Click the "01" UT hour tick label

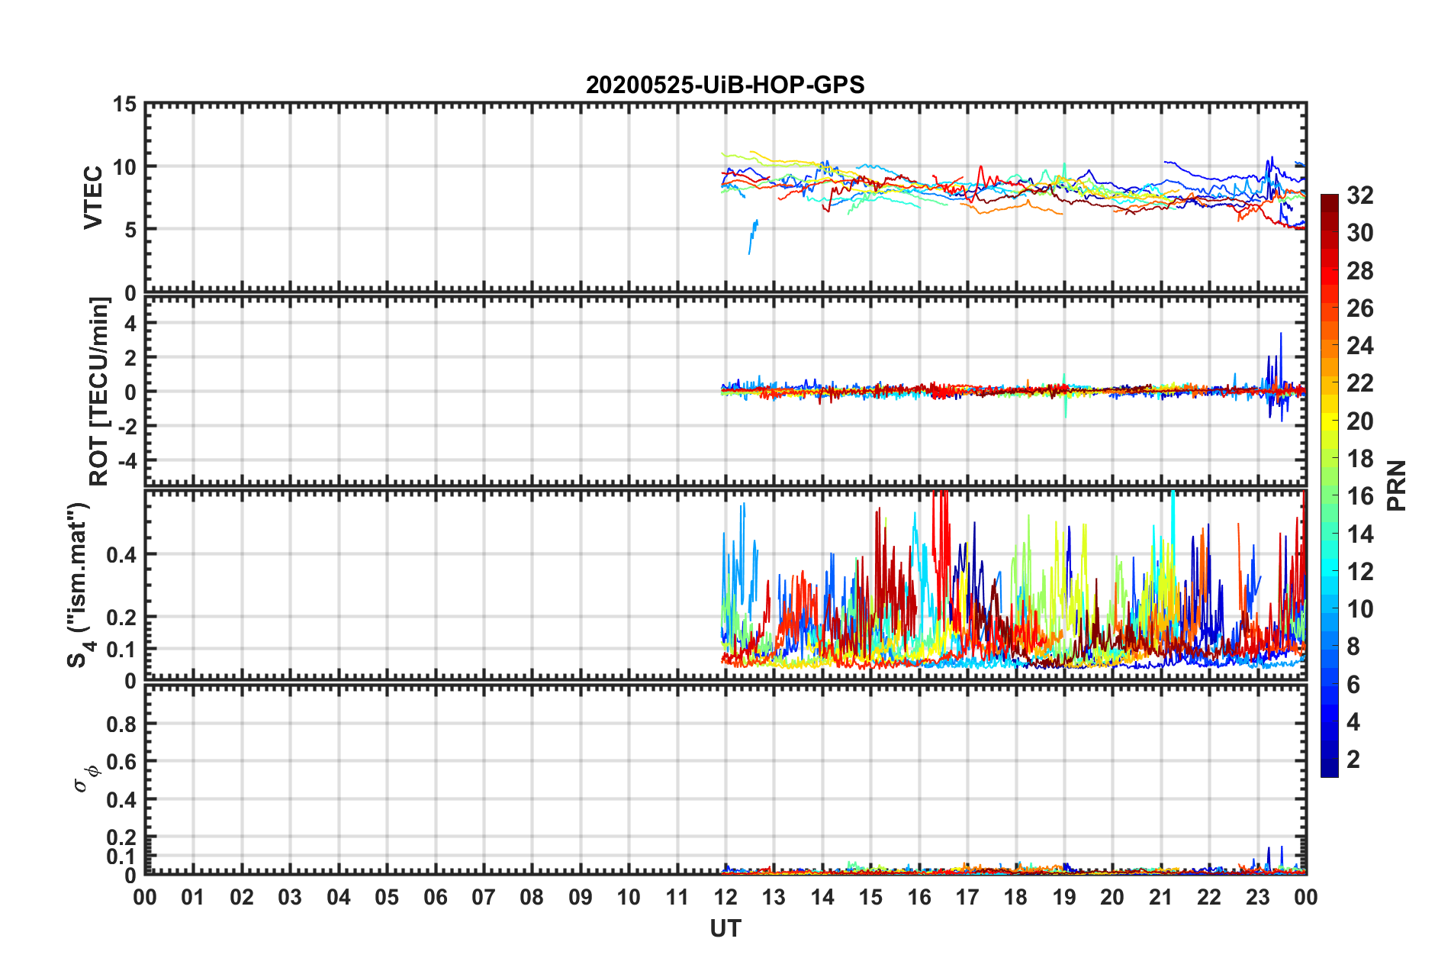(x=193, y=897)
